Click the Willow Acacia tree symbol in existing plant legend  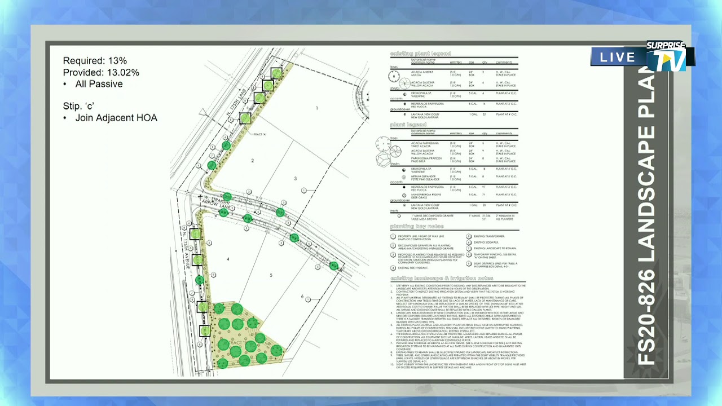click(404, 83)
